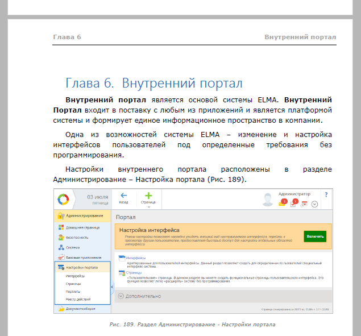This screenshot has width=361, height=336.
Task: Click the Портал panel heading
Action: (x=126, y=217)
